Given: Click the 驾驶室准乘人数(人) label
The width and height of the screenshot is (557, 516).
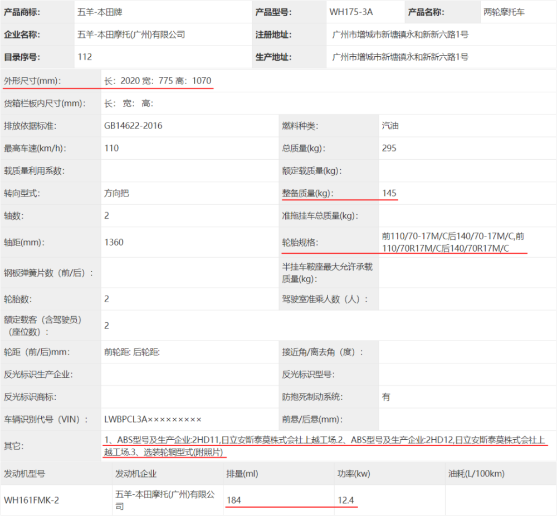Looking at the screenshot, I should click(x=325, y=299).
